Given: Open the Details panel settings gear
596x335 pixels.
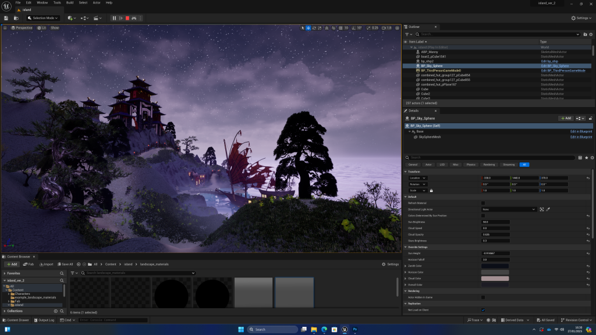Looking at the screenshot, I should tap(592, 158).
